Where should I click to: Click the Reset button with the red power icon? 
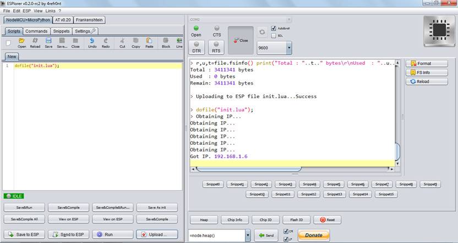point(327,220)
